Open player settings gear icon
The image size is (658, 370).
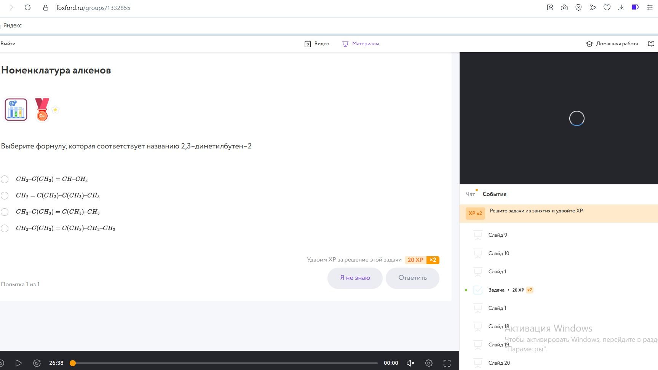(x=429, y=363)
